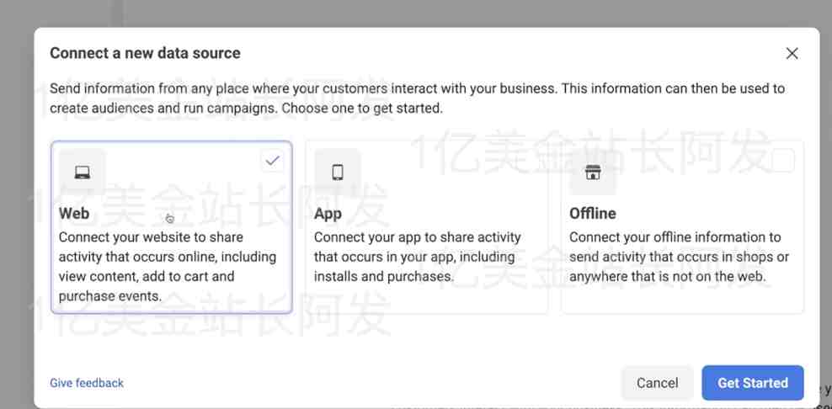
Task: Click the Connect a new data source title
Action: pos(145,53)
